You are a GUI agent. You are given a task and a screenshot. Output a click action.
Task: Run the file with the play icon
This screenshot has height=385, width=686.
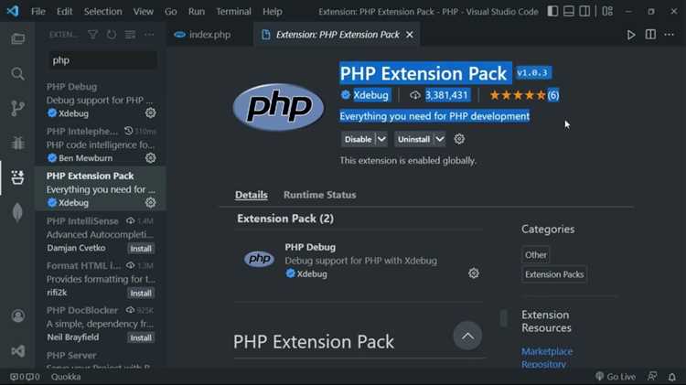[631, 35]
